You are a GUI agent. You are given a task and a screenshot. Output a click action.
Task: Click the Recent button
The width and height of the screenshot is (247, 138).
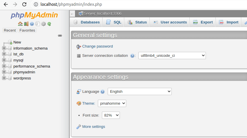[x=10, y=30]
